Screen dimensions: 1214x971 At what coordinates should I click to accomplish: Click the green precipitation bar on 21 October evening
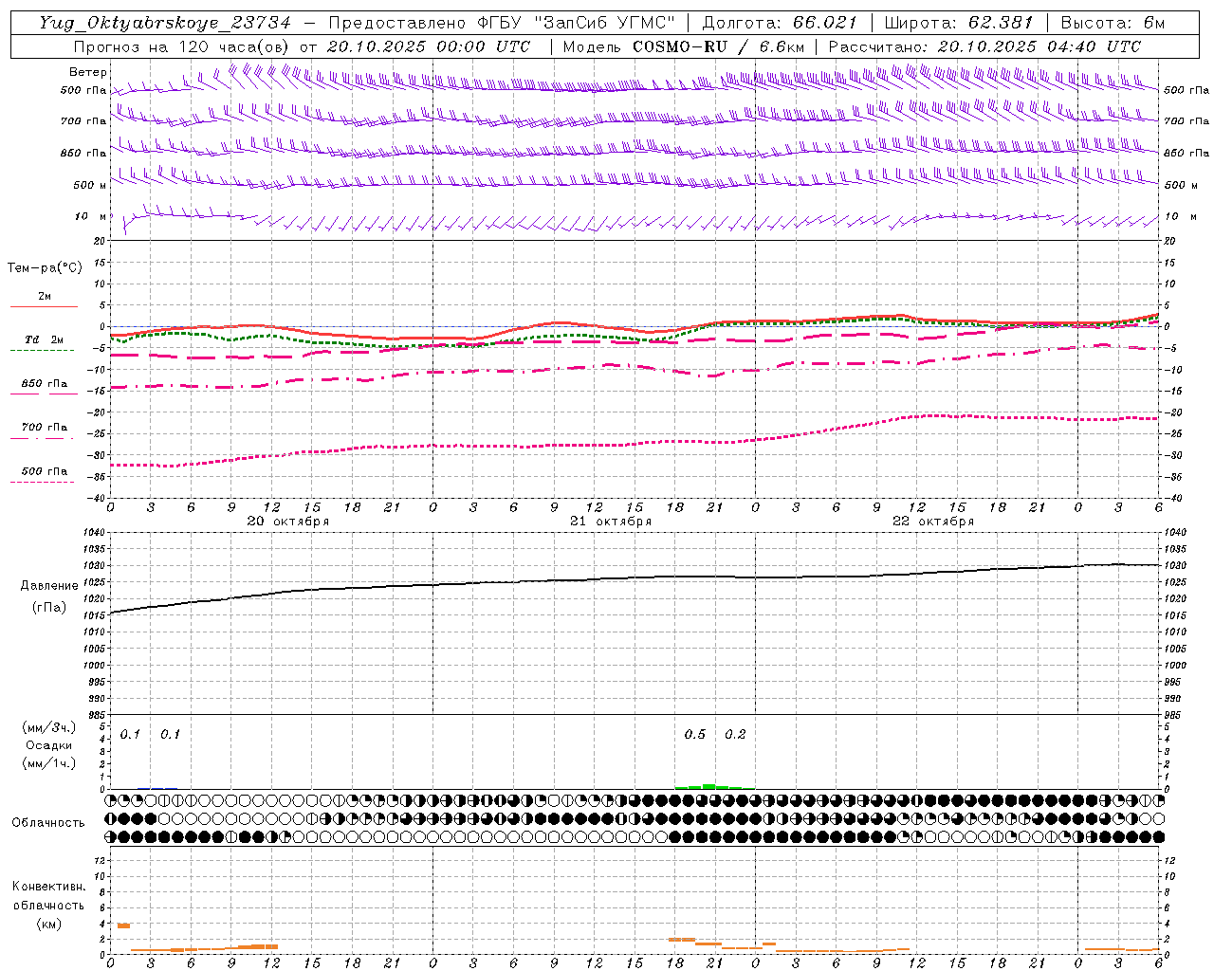708,786
